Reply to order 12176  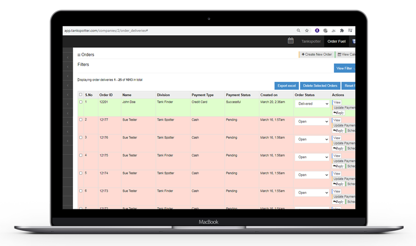point(338,148)
